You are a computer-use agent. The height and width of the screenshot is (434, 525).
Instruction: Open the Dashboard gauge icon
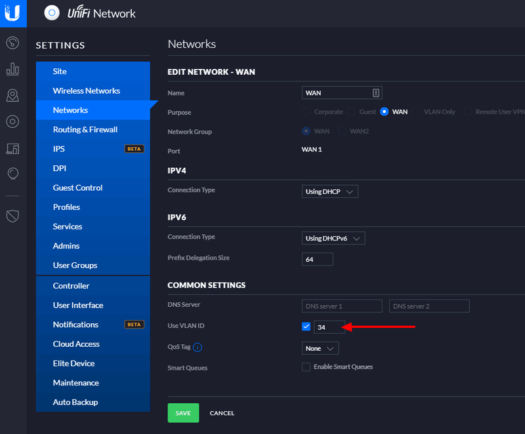click(12, 43)
